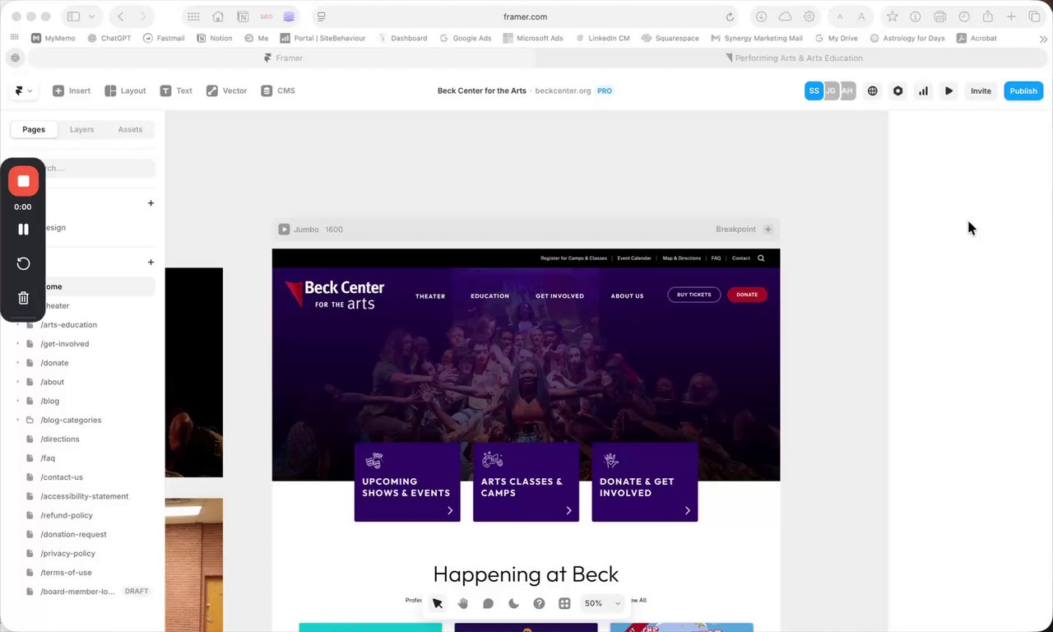Open the Layout tool
Viewport: 1053px width, 632px height.
125,91
